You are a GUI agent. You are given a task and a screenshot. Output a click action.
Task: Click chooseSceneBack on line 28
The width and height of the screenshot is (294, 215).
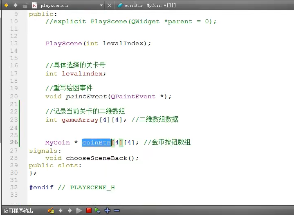[x=97, y=158]
